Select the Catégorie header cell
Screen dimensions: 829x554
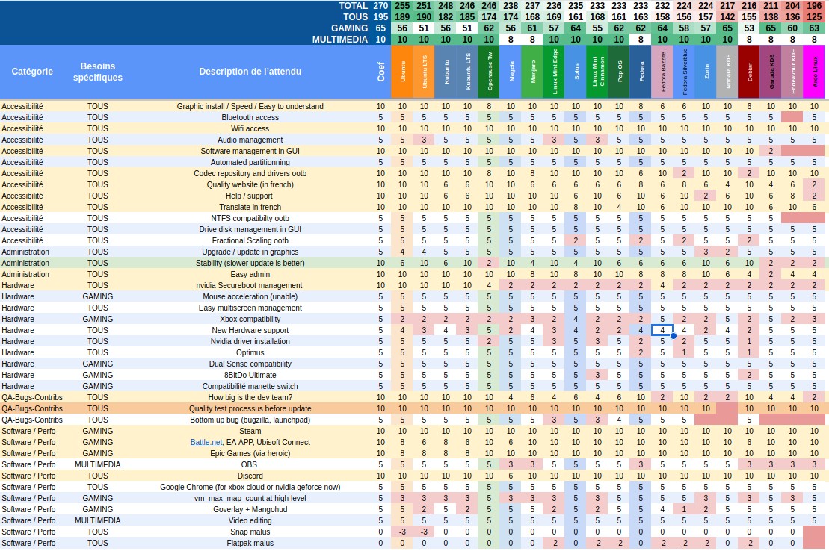(x=32, y=72)
